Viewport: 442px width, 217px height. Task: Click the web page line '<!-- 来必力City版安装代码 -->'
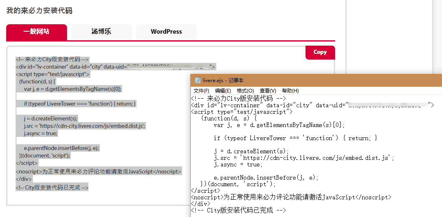[53, 60]
